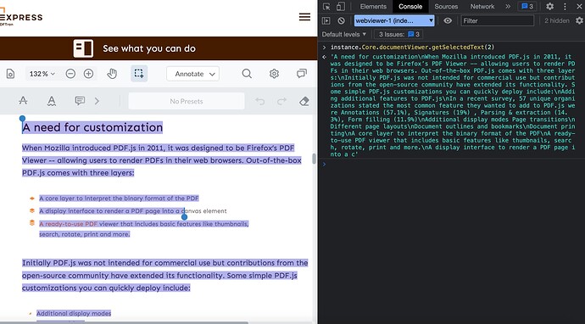
Task: Click the No Presets box
Action: click(187, 101)
